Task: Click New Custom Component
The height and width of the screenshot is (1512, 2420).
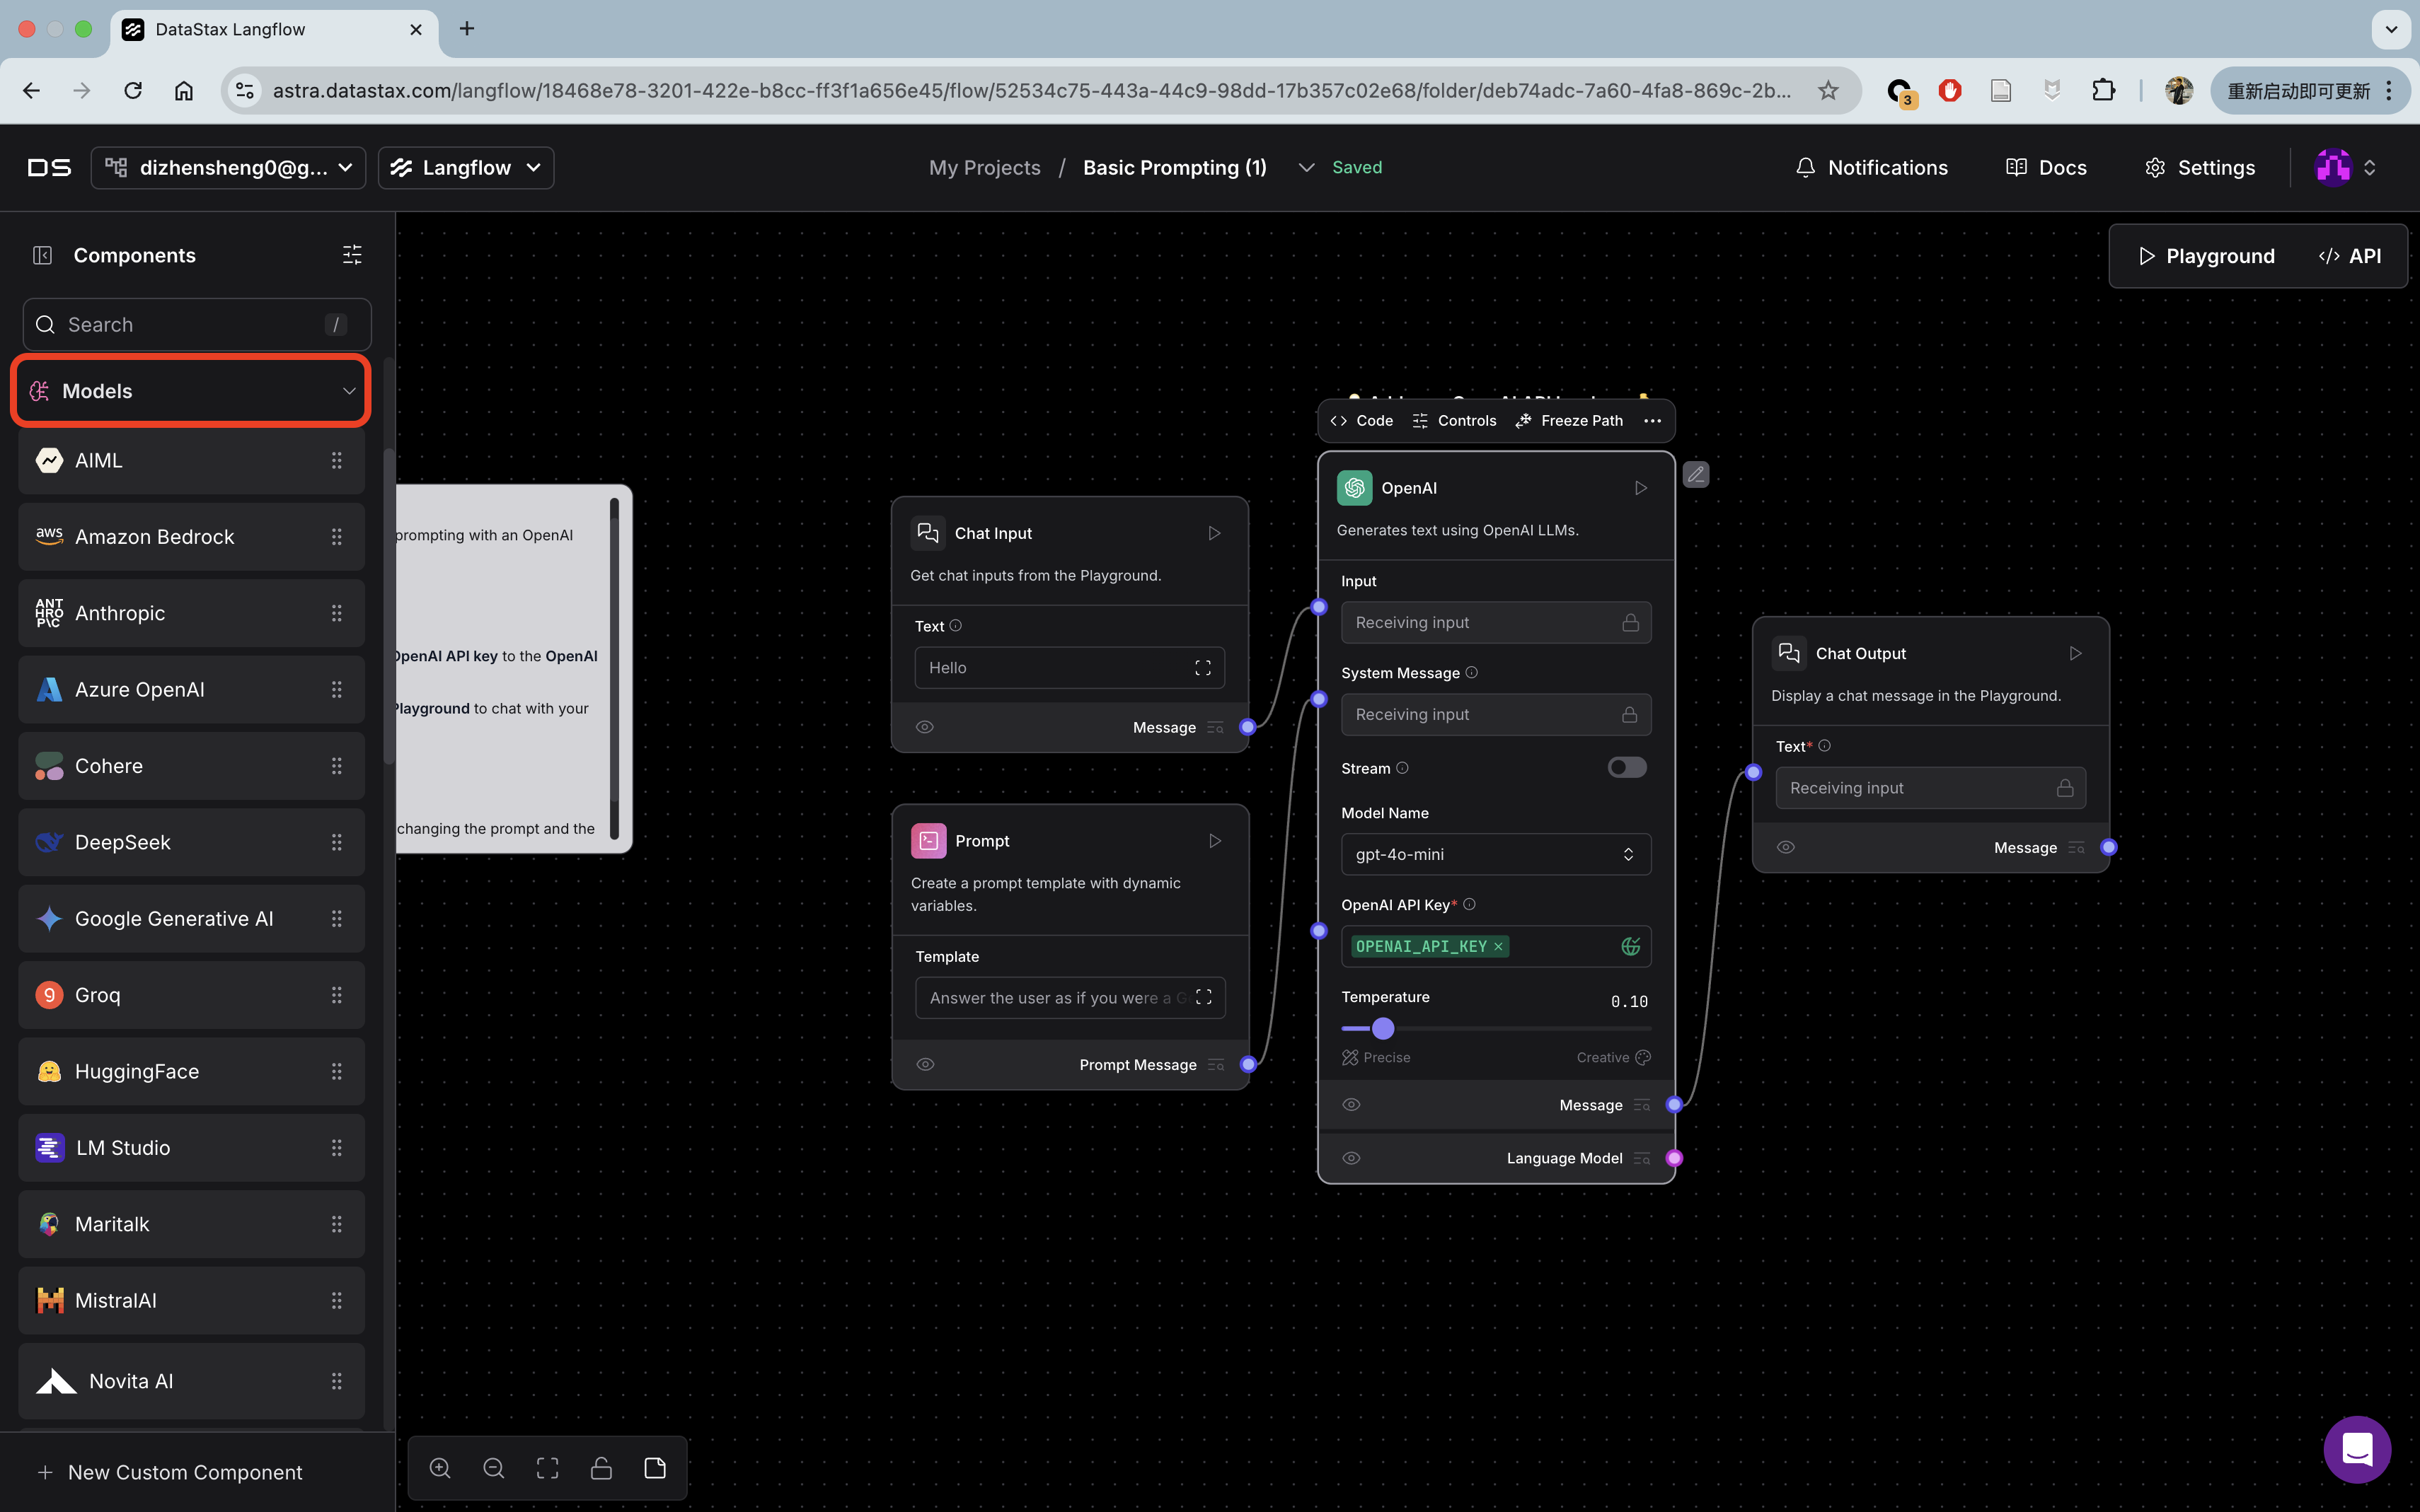Action: 170,1472
